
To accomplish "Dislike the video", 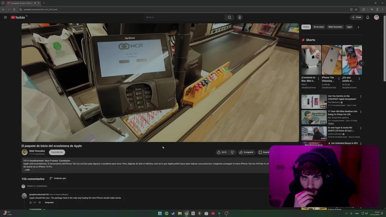I will pos(232,152).
